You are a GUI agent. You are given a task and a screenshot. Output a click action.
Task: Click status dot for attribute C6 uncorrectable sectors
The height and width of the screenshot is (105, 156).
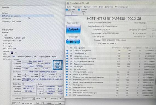(67, 93)
